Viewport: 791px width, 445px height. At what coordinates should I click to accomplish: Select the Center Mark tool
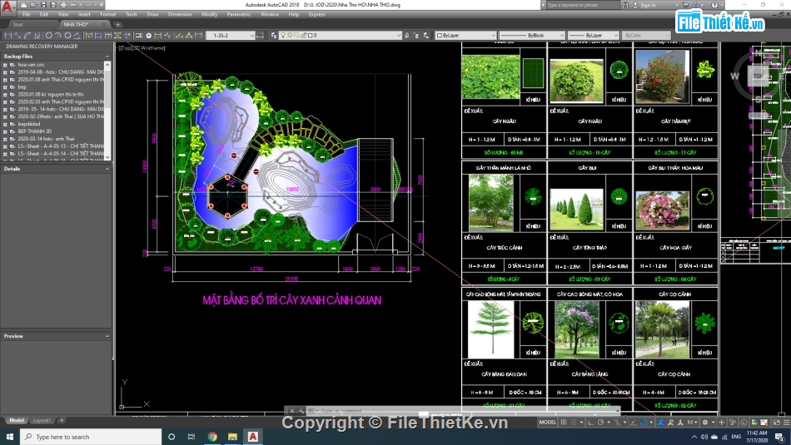point(149,35)
